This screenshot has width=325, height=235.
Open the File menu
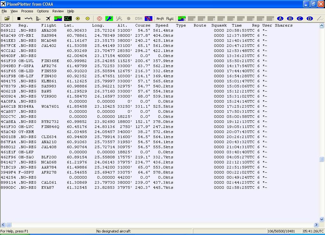click(4, 11)
